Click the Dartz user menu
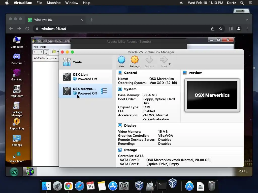 (231, 3)
